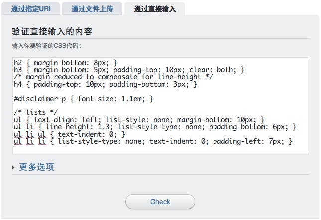The width and height of the screenshot is (321, 220).
Task: Click the ul li line-height 1.3 line
Action: (155, 127)
